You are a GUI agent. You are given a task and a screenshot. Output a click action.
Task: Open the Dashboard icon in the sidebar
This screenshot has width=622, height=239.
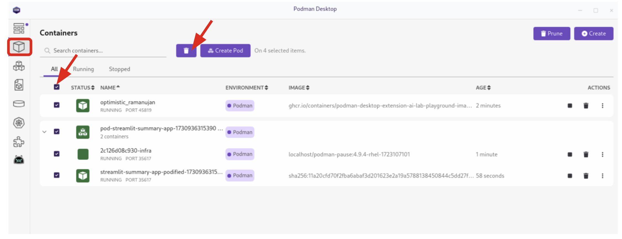point(19,28)
